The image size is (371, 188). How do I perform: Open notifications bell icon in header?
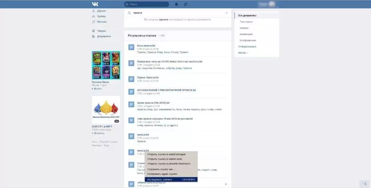(176, 4)
